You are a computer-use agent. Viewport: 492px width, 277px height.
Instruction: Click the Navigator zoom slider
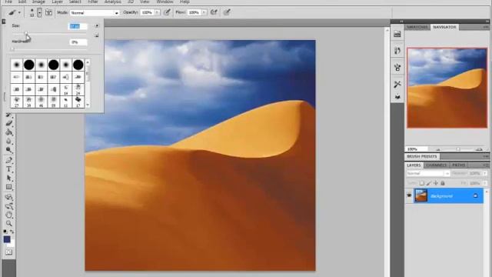pyautogui.click(x=458, y=149)
